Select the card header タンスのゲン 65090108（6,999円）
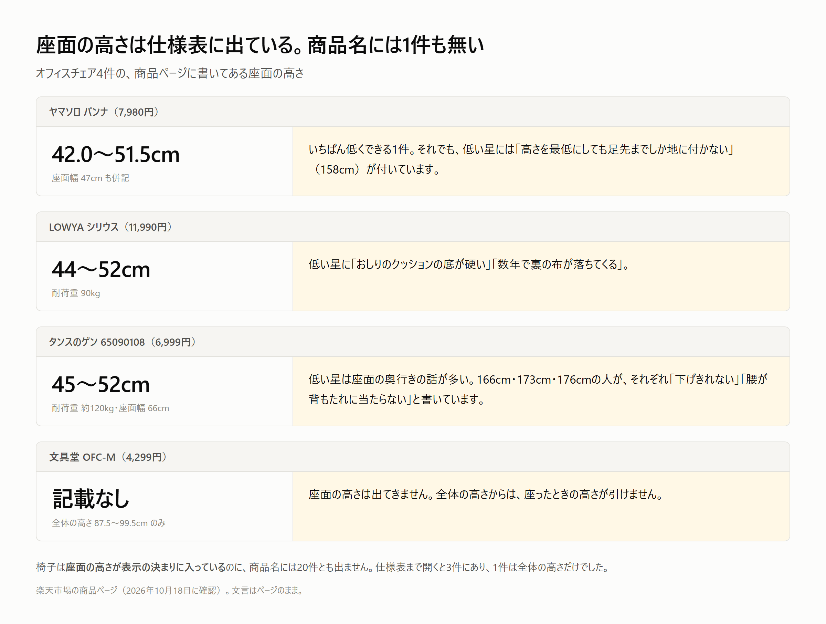The width and height of the screenshot is (826, 624). pos(413,342)
